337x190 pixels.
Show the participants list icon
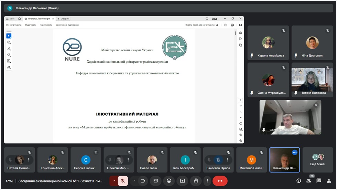[309, 181]
